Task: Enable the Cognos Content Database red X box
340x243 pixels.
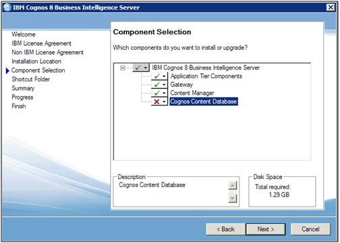Action: 157,102
